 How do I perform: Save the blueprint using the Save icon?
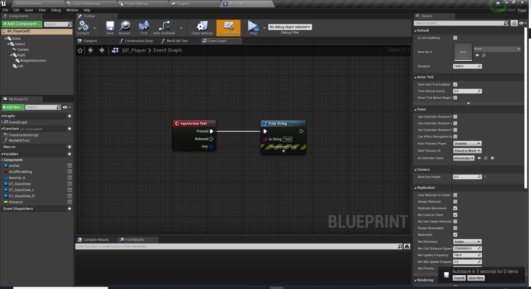(x=110, y=28)
